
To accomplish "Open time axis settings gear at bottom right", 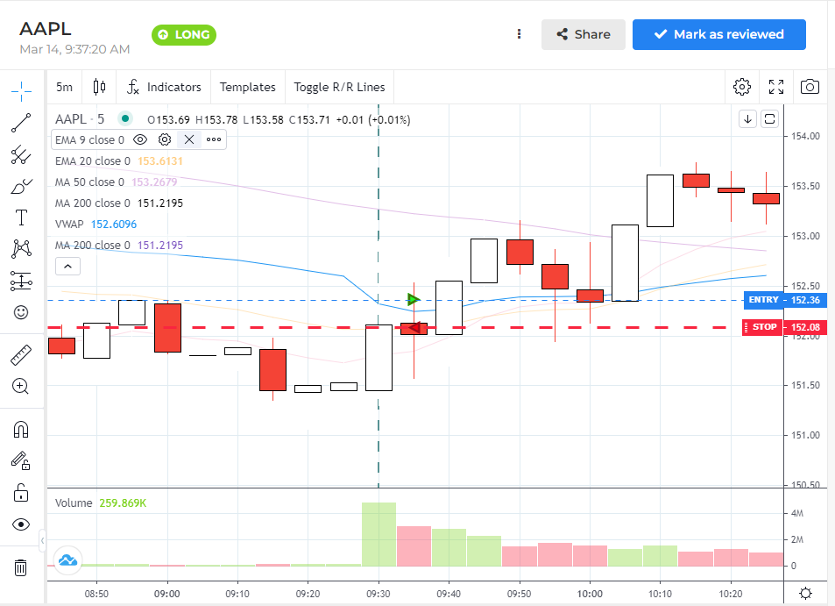I will point(806,593).
